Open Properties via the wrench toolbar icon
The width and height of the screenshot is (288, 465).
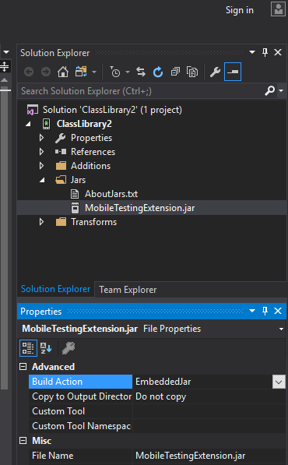(x=215, y=72)
